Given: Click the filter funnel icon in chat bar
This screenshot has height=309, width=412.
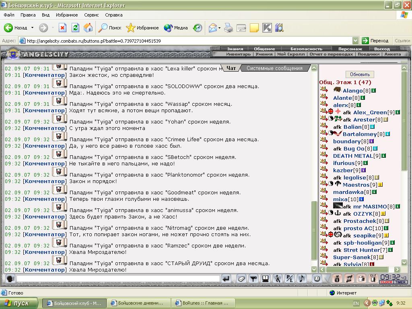Looking at the screenshot, I should coord(253,278).
